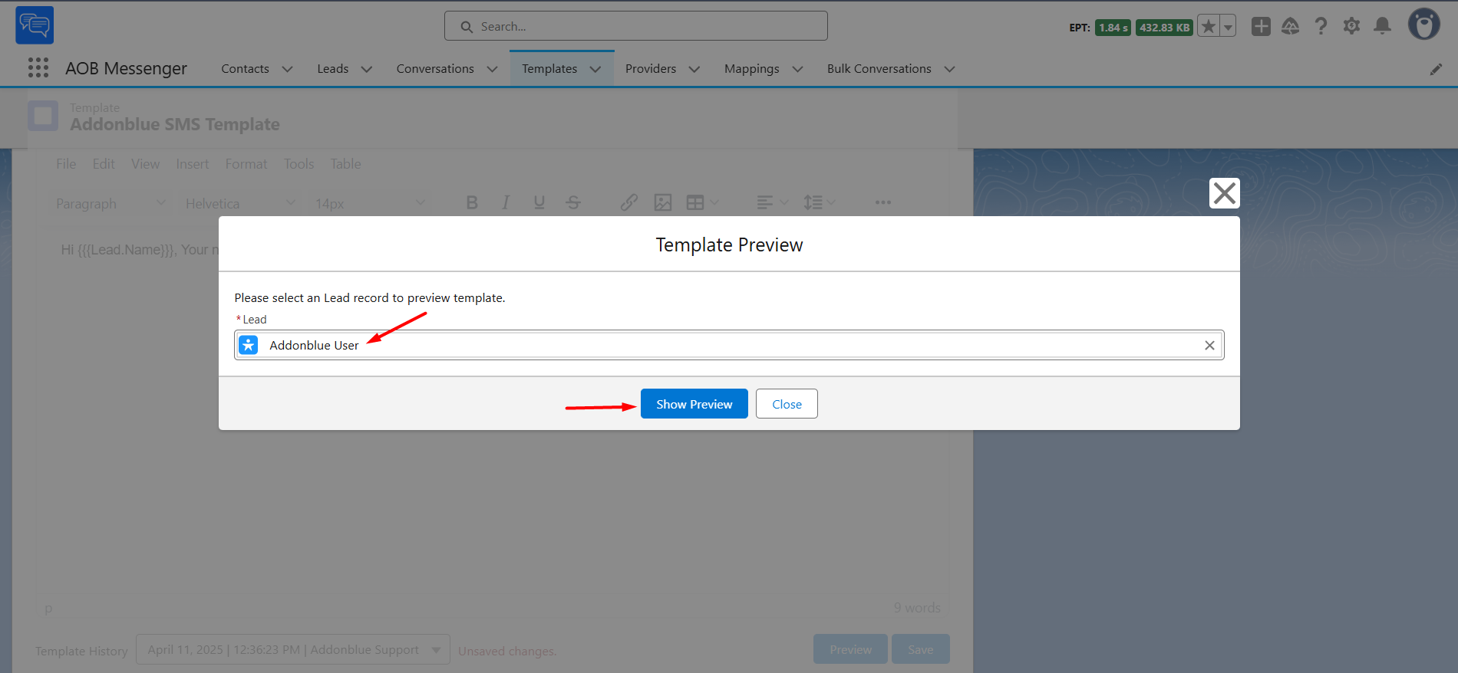Open the text alignment toolbar button
The height and width of the screenshot is (673, 1458).
pos(772,202)
